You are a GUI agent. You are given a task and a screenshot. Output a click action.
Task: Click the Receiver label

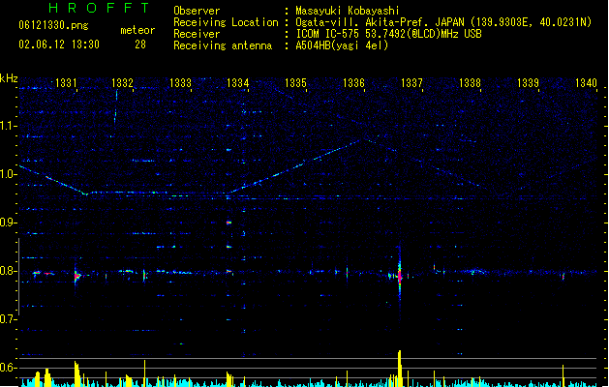point(197,34)
